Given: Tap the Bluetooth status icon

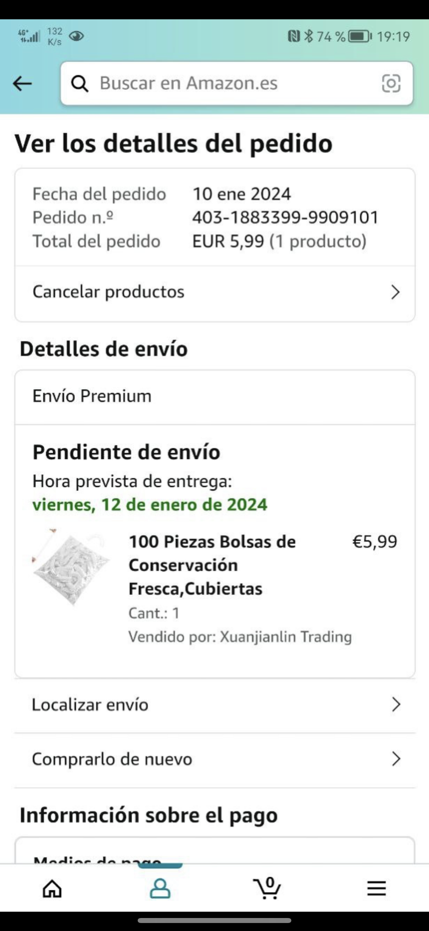Looking at the screenshot, I should click(x=308, y=36).
